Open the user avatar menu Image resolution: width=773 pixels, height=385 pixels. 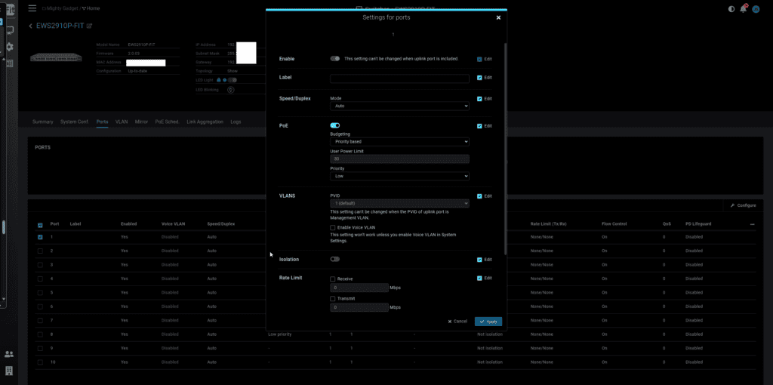point(754,9)
